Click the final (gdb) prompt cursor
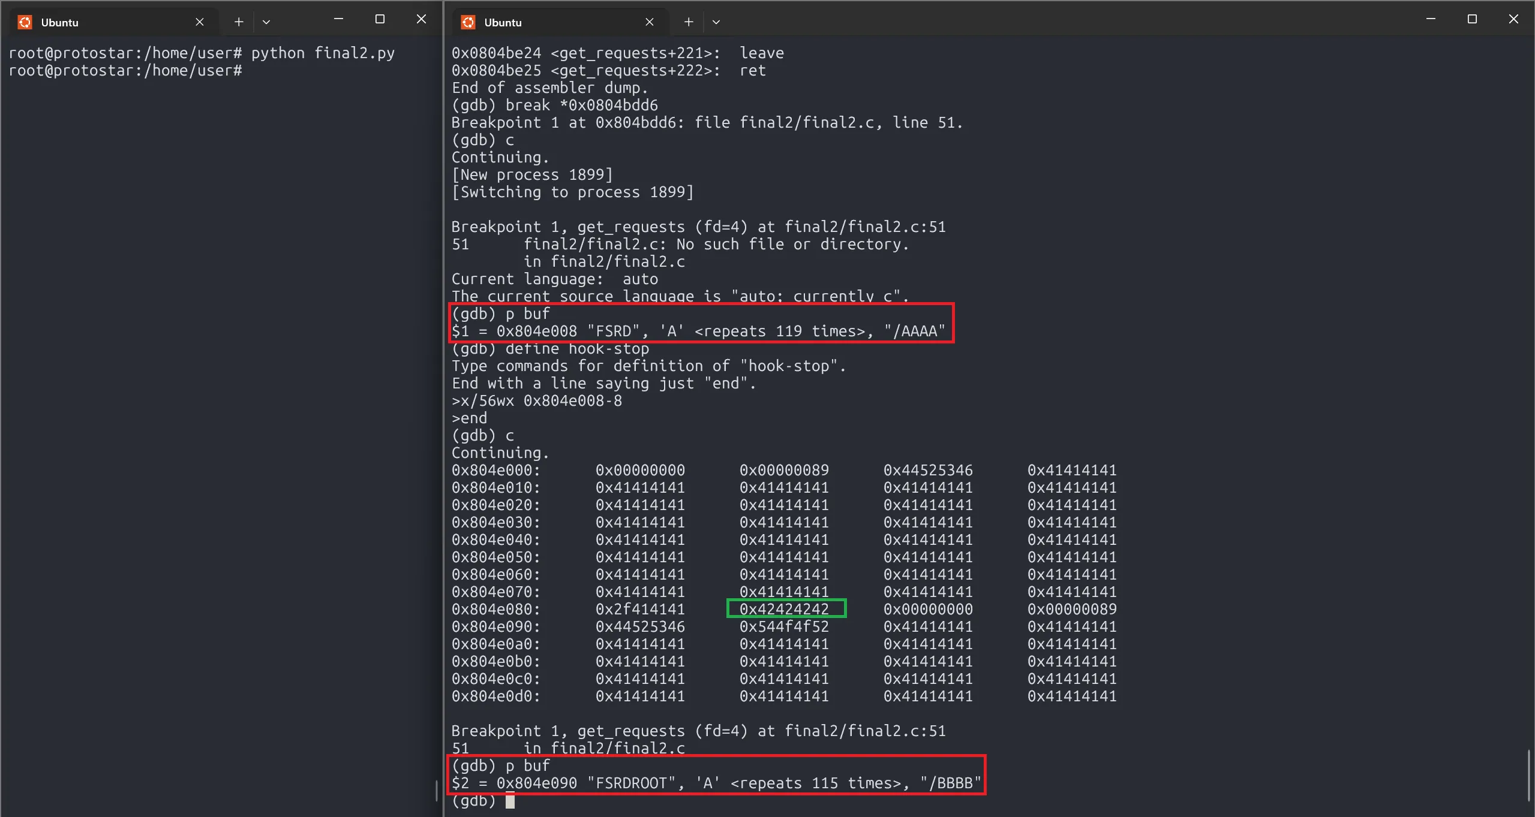Image resolution: width=1535 pixels, height=817 pixels. pyautogui.click(x=510, y=801)
